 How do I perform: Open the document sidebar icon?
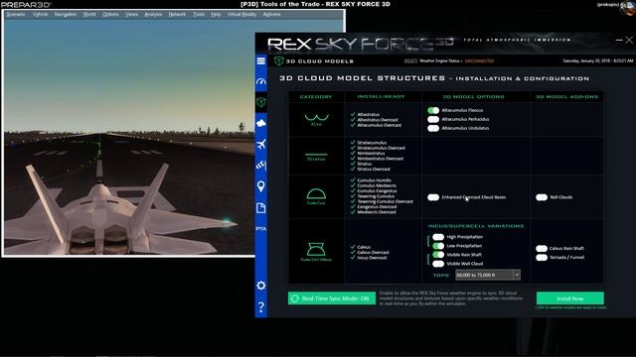tap(260, 207)
